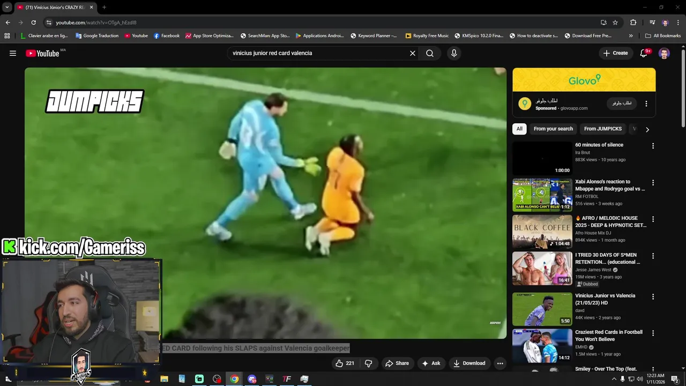Dislike the video with thumbs down
Screen dimensions: 686x386
(x=369, y=363)
